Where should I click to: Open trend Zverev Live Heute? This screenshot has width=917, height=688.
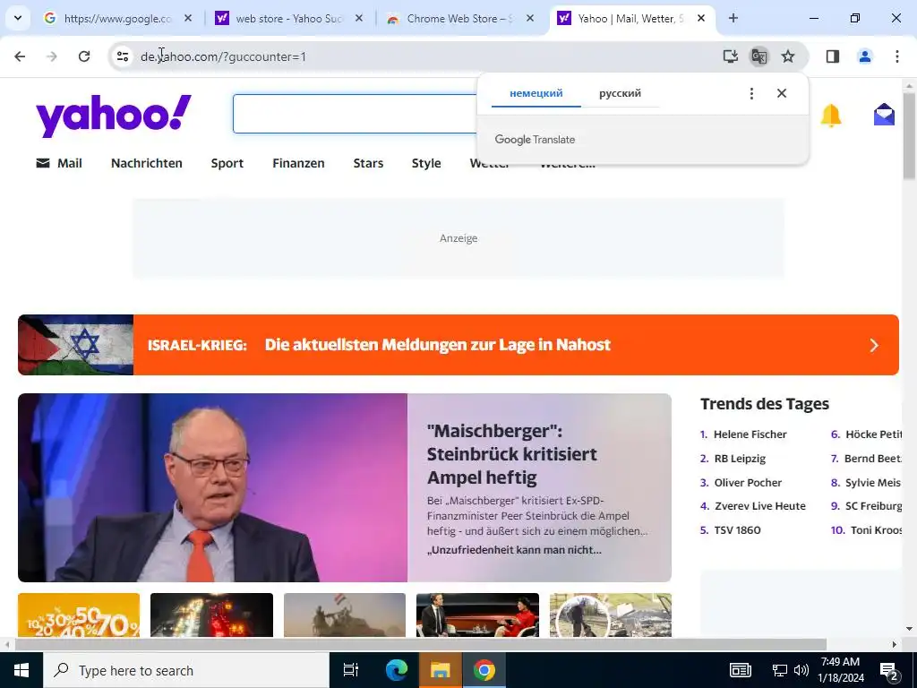click(760, 506)
